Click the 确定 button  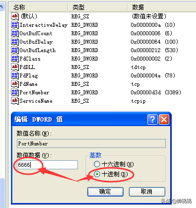coord(105,192)
